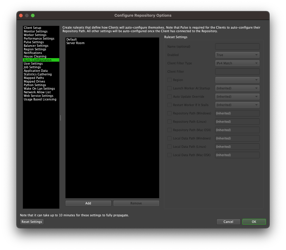This screenshot has width=286, height=250.
Task: Click Local Data Path (Mac OSX) field
Action: point(237,155)
